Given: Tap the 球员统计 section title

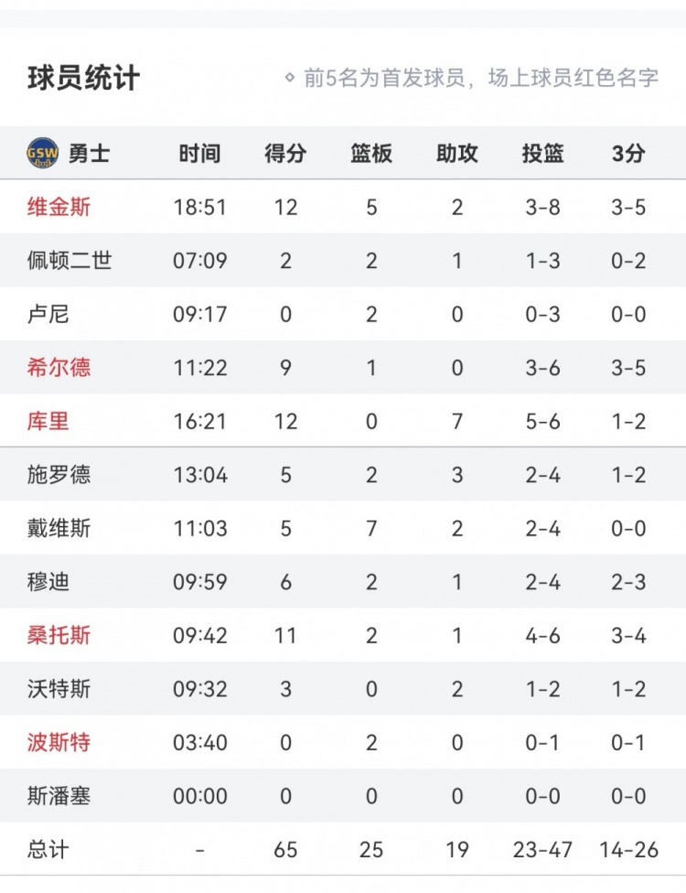Looking at the screenshot, I should [x=83, y=79].
